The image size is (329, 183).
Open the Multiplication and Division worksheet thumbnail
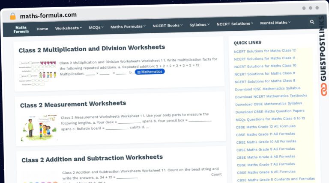click(38, 73)
